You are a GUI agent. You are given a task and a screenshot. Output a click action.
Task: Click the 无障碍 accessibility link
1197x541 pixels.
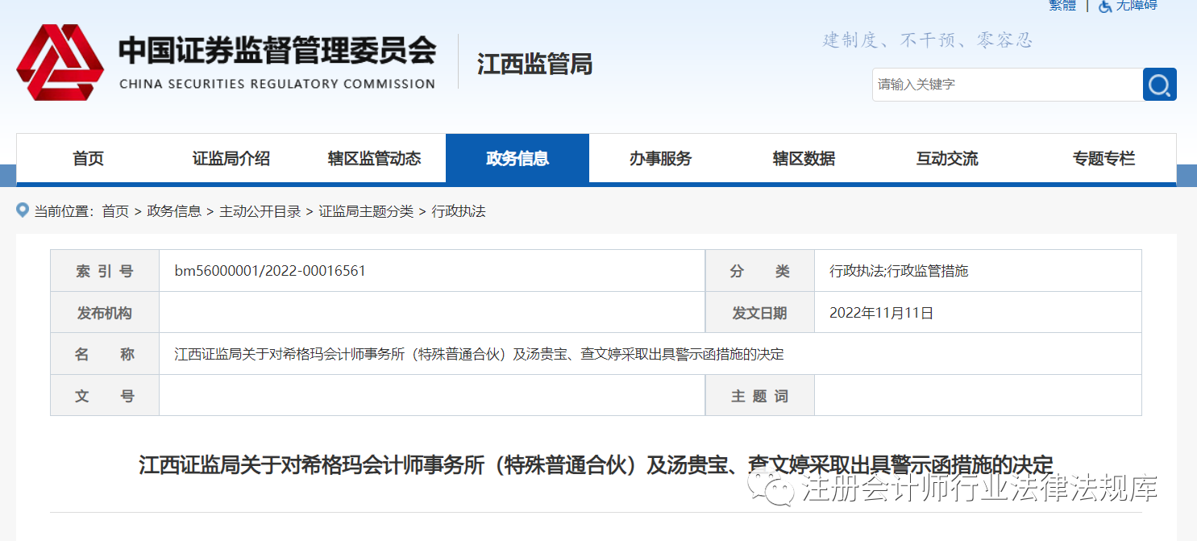pos(1137,5)
